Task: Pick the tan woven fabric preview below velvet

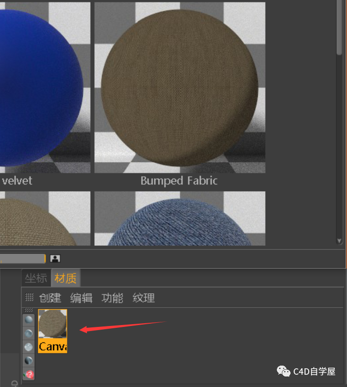Action: tap(45, 218)
